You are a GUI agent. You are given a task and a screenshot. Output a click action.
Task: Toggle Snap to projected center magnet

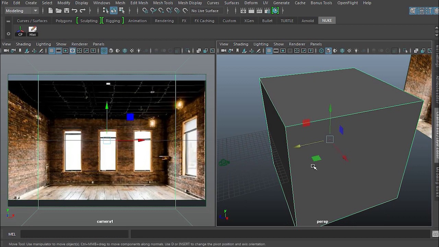169,11
